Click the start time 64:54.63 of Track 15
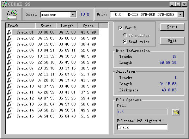The height and width of the screenshot is (139, 189). (46, 116)
